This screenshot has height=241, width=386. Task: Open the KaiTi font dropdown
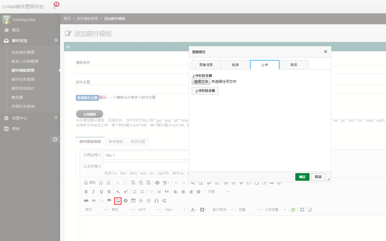(148, 210)
